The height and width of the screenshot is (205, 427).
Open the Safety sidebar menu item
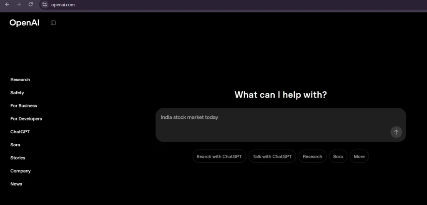17,92
